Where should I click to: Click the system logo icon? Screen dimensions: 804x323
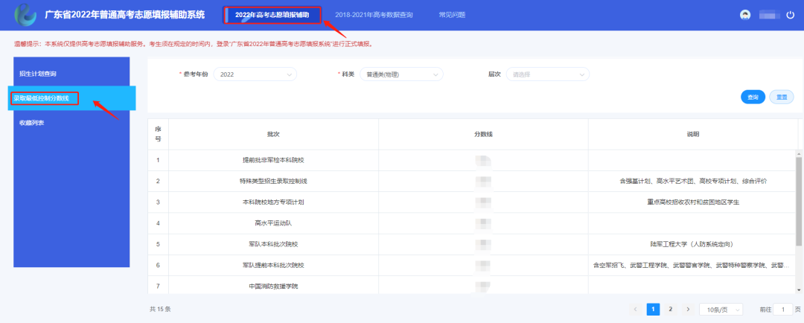coord(25,15)
